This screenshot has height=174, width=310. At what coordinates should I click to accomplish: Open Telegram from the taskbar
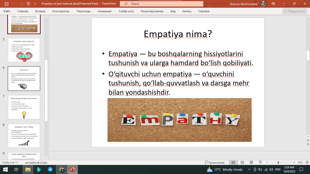point(50,169)
